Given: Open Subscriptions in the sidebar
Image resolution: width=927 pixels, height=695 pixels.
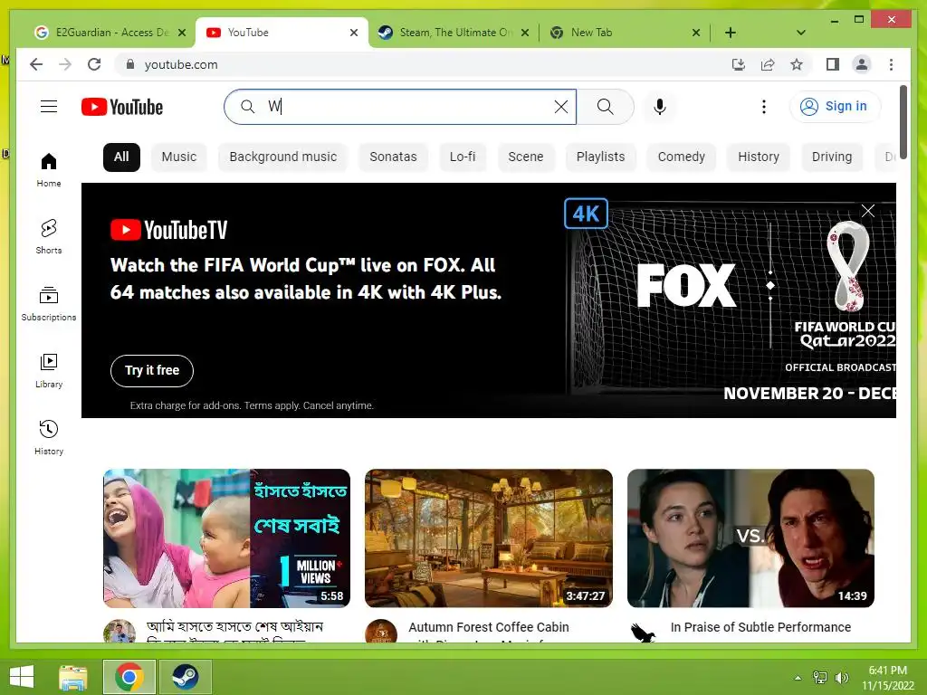Looking at the screenshot, I should click(x=49, y=304).
